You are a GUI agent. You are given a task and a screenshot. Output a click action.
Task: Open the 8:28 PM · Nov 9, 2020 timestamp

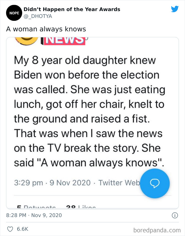click(x=34, y=215)
